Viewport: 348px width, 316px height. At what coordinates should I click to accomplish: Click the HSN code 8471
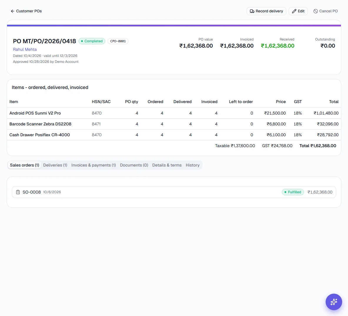(96, 124)
